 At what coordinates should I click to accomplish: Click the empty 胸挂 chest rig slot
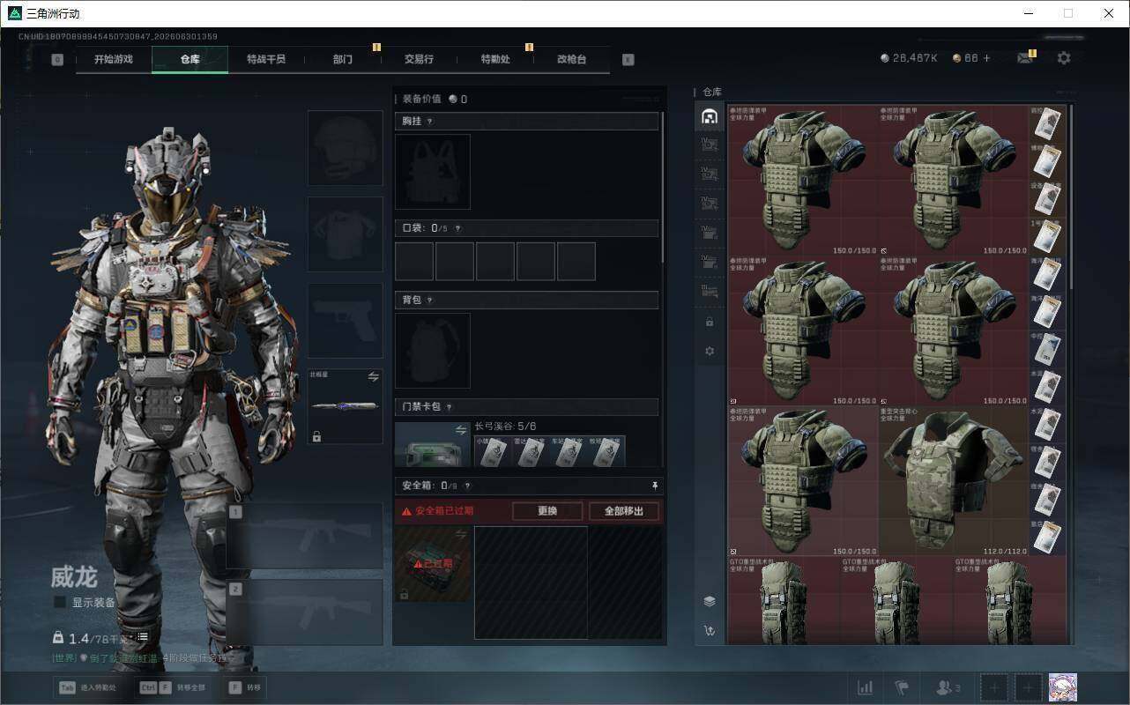tap(433, 172)
